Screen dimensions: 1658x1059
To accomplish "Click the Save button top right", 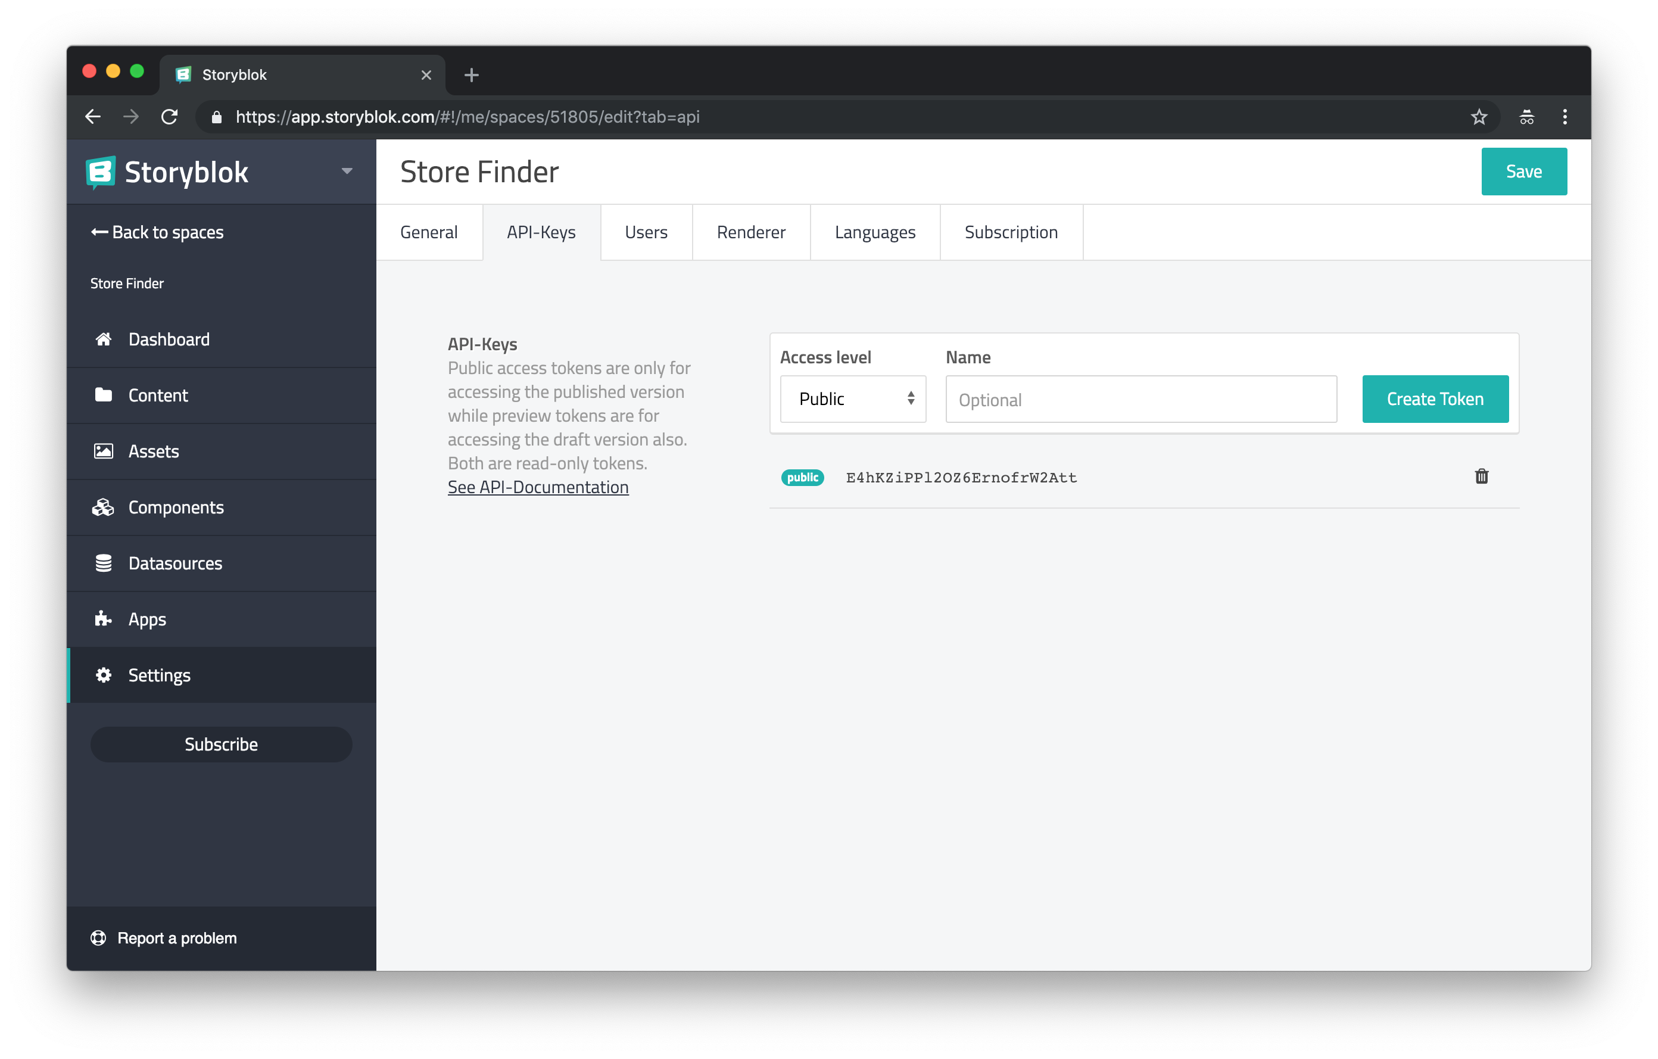I will tap(1524, 170).
